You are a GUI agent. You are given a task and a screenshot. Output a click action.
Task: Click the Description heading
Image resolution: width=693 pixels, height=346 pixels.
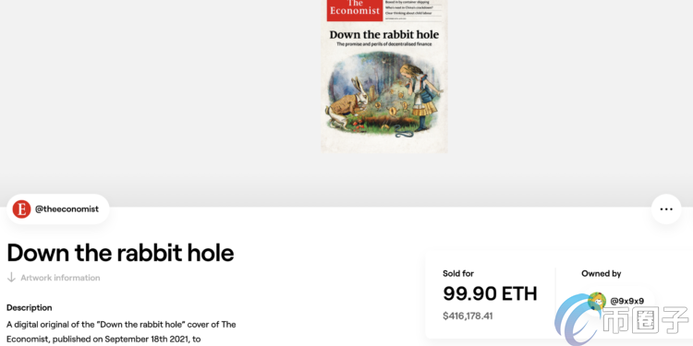30,307
